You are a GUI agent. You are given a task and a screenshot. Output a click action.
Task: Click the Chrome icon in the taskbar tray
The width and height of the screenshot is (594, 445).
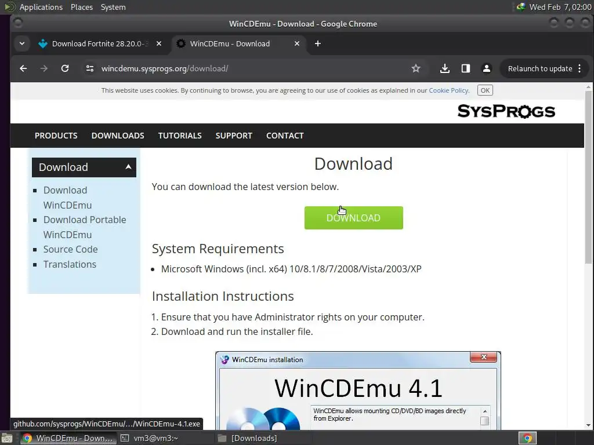click(x=527, y=438)
